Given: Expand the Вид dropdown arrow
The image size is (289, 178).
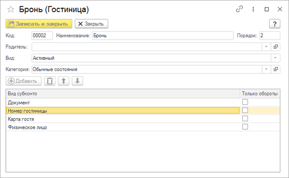Looking at the screenshot, I should coord(276,58).
